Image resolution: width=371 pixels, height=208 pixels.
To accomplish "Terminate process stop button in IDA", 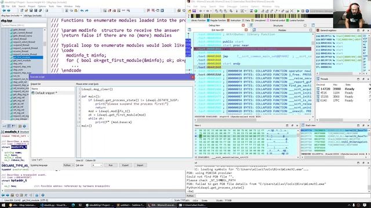I will (x=307, y=11).
